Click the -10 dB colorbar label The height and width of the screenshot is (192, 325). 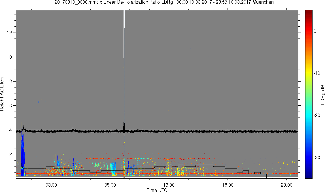pos(317,73)
